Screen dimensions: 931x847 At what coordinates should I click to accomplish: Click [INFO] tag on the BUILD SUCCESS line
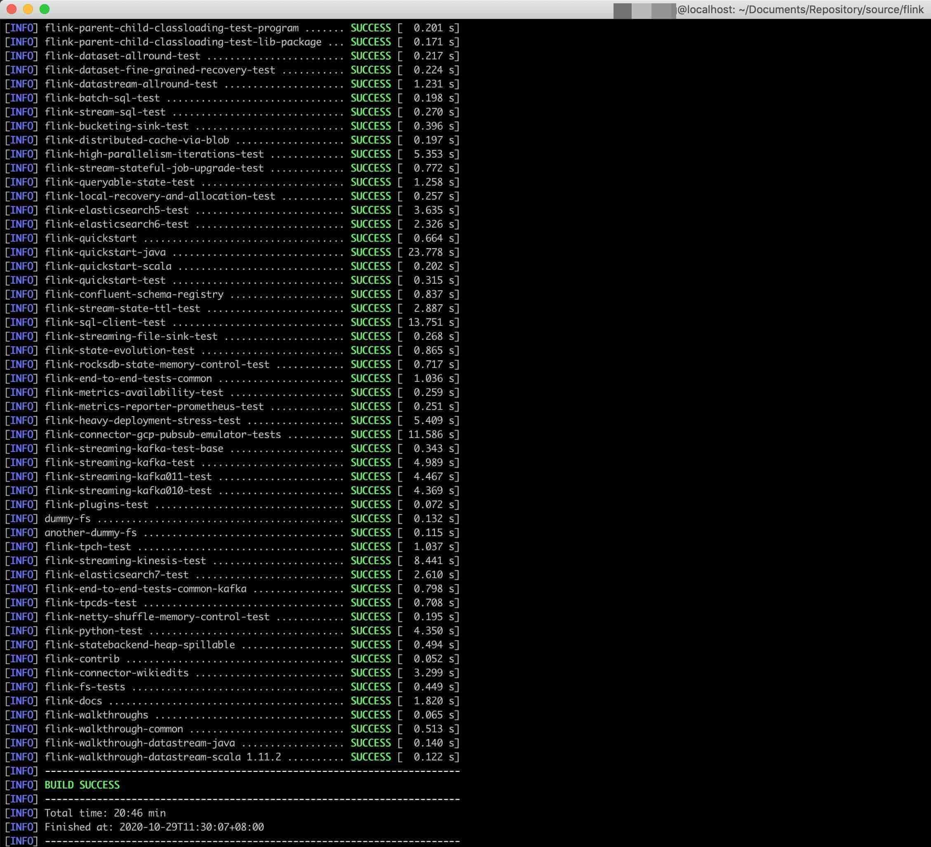coord(21,785)
